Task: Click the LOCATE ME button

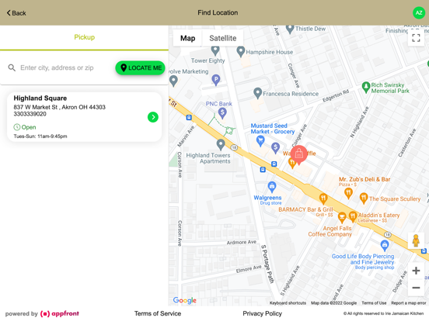Action: pyautogui.click(x=140, y=67)
